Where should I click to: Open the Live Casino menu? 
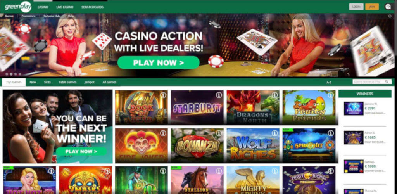point(65,7)
